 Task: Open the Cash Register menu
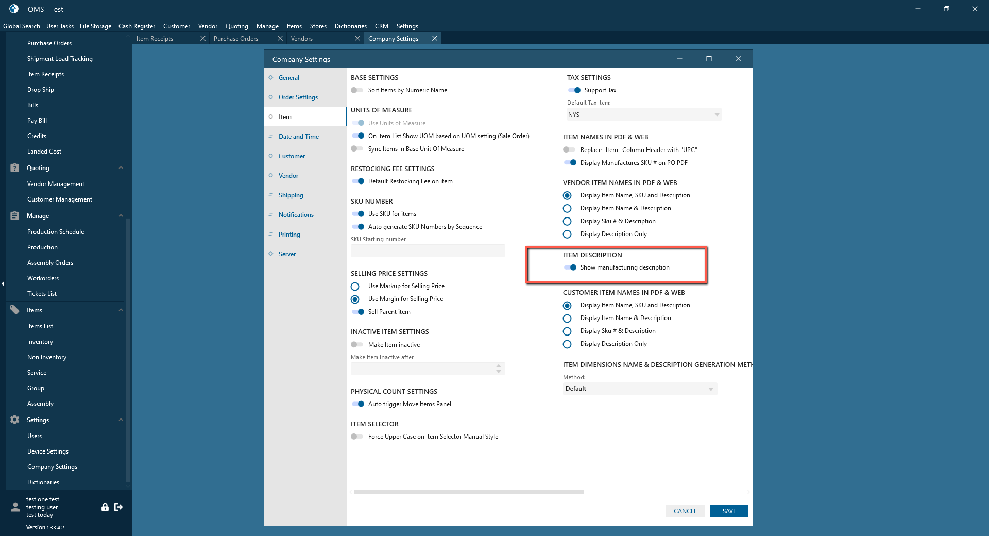pyautogui.click(x=137, y=26)
